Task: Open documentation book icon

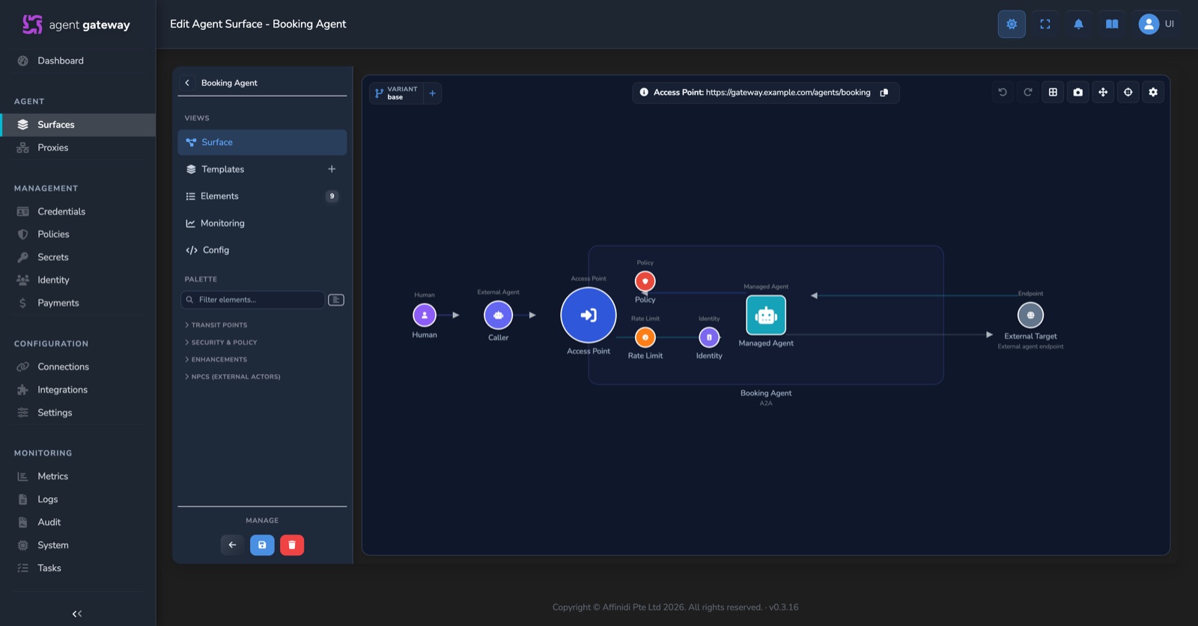Action: tap(1113, 24)
